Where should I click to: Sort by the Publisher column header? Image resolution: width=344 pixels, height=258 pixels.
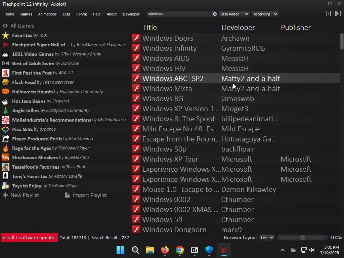pyautogui.click(x=296, y=28)
